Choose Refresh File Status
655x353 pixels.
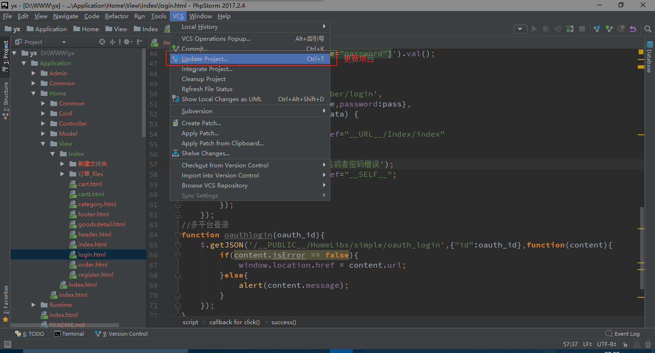click(x=249, y=89)
